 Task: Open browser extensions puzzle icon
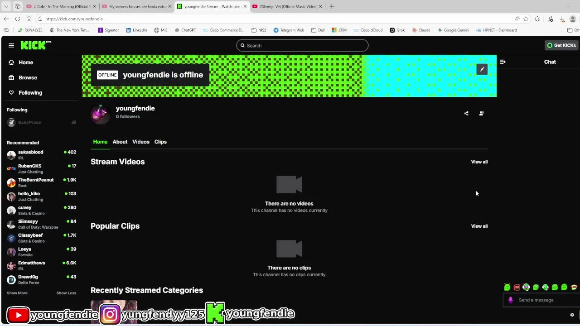pyautogui.click(x=537, y=19)
